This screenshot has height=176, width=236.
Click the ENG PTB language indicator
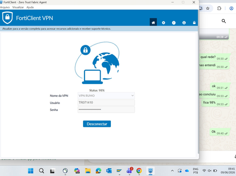click(195, 171)
